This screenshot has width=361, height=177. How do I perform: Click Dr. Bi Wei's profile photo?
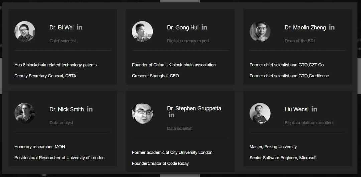(x=25, y=31)
